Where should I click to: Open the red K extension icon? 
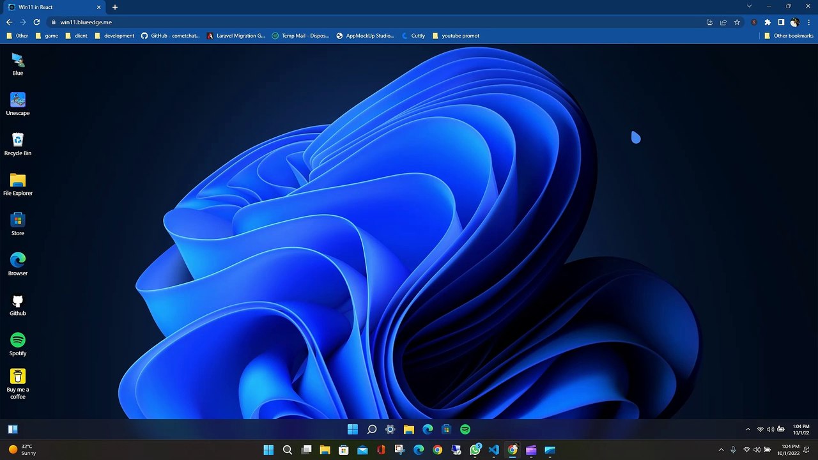[754, 22]
